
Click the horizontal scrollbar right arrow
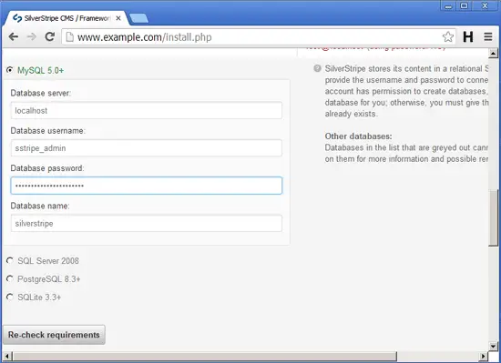point(483,356)
